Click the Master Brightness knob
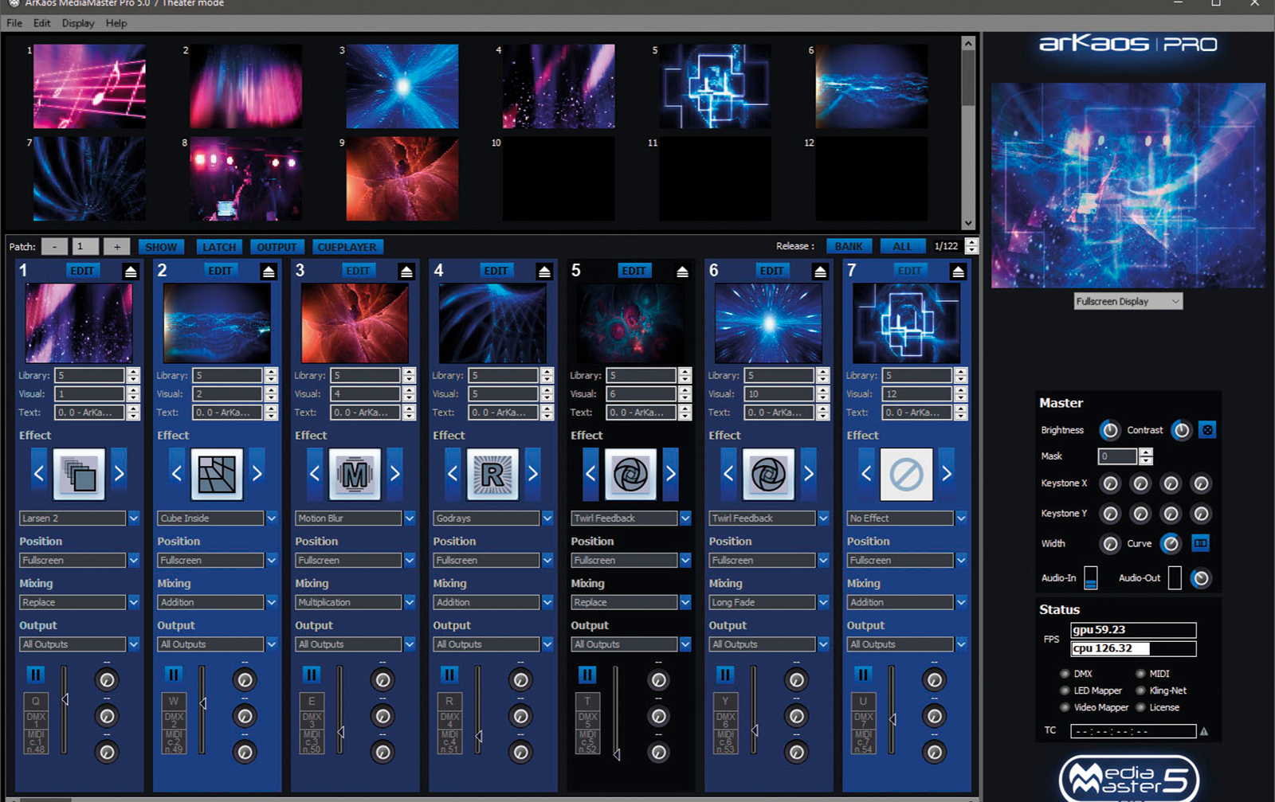This screenshot has height=802, width=1275. click(1109, 430)
